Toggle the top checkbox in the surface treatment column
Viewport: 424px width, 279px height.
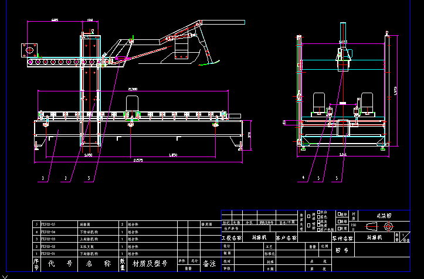[318, 213]
